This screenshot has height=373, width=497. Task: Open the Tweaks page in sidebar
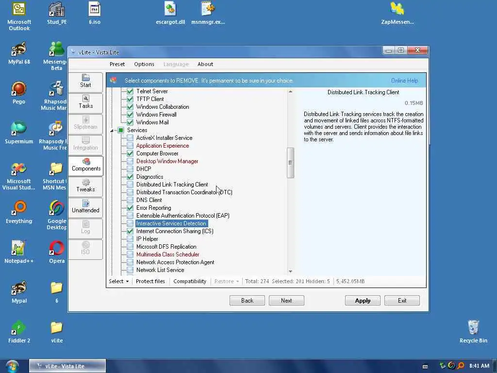coord(85,186)
